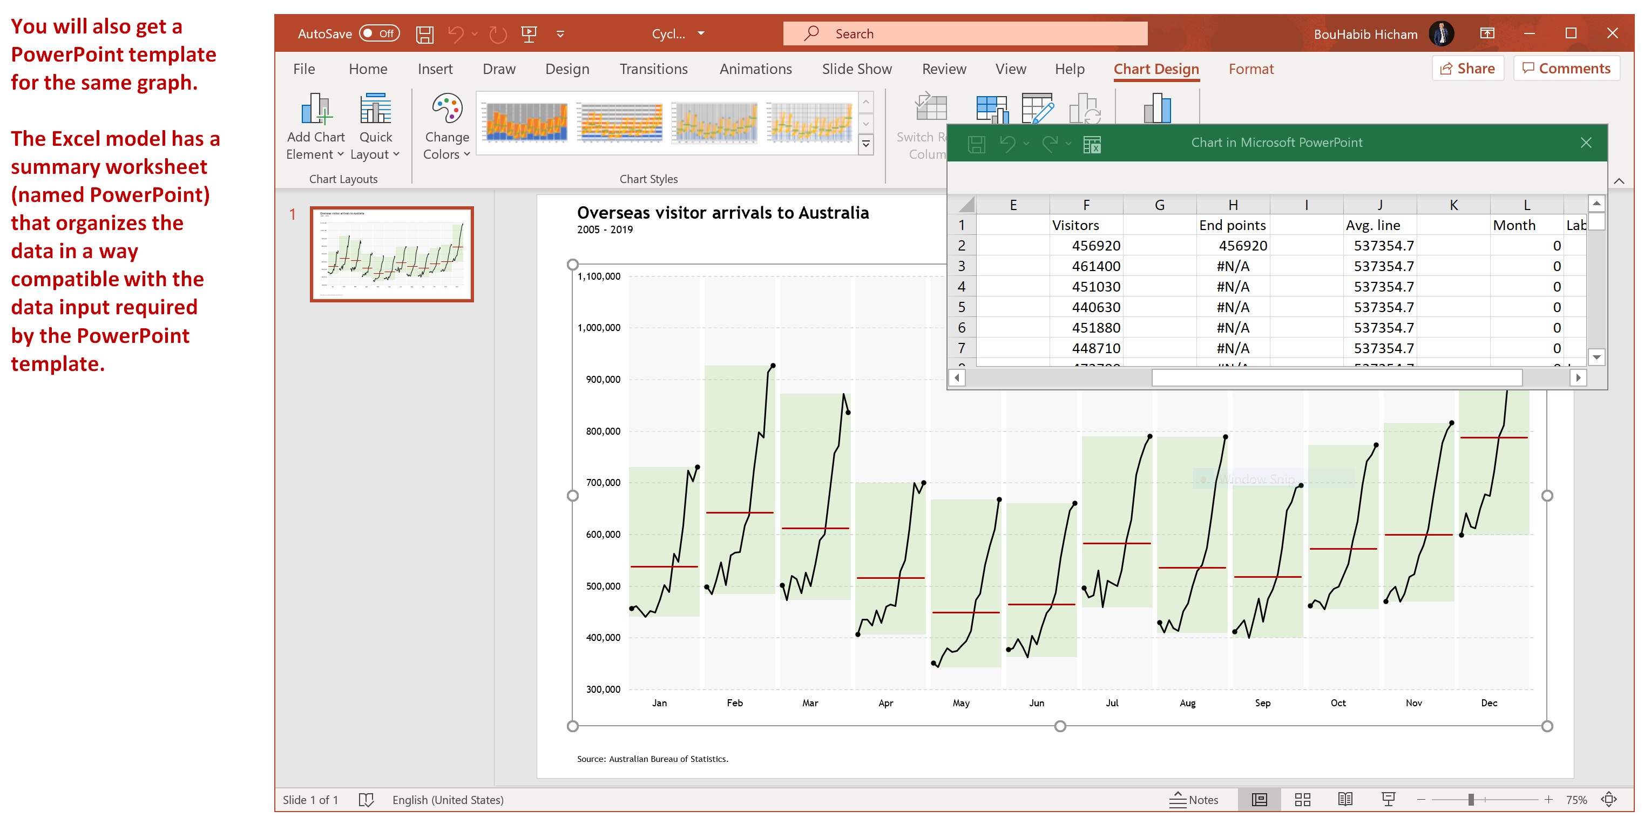The height and width of the screenshot is (824, 1644).
Task: Select column J header in the data sheet
Action: pos(1379,205)
